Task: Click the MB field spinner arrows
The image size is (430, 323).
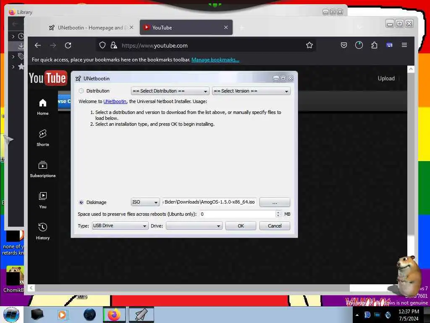Action: [278, 214]
